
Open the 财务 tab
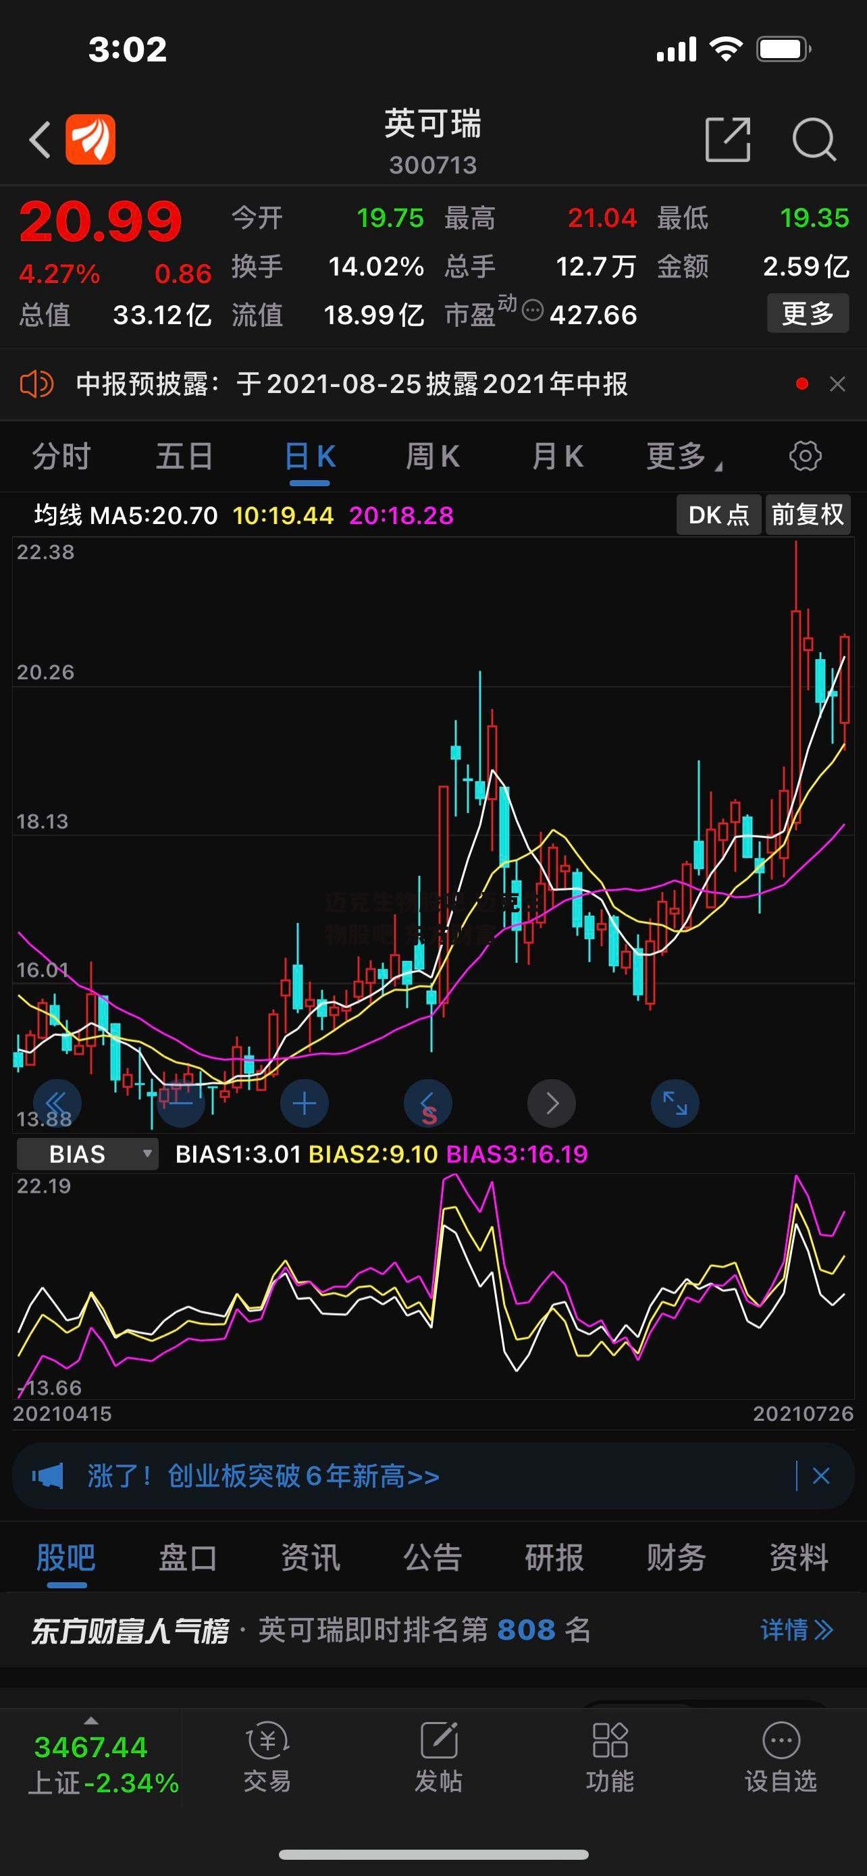tap(677, 1559)
